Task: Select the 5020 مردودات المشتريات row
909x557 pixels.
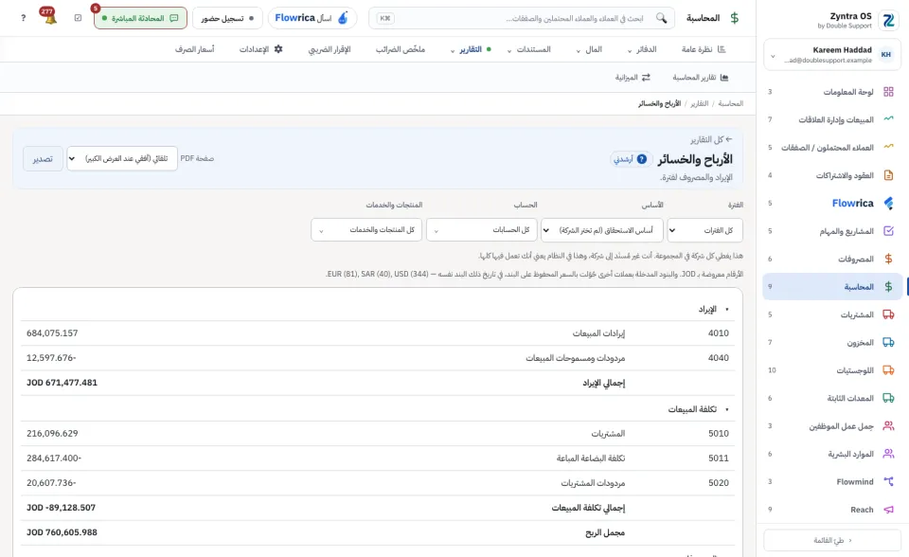Action: [x=378, y=483]
